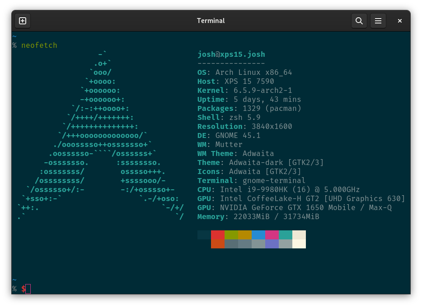422x307 pixels.
Task: Click the Memory: 22033MiB / 31734MiB line
Action: [258, 216]
